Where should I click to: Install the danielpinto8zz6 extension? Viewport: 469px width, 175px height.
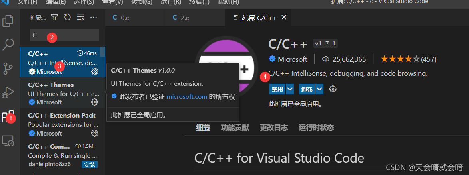(90, 165)
